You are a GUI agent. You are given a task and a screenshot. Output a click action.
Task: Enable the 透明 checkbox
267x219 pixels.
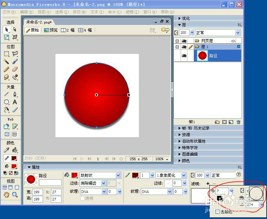pos(82,198)
